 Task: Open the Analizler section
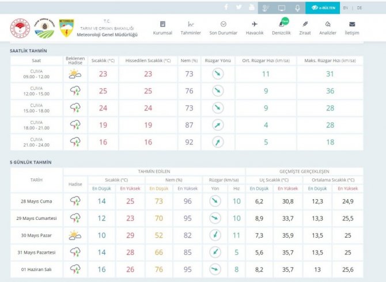(328, 28)
